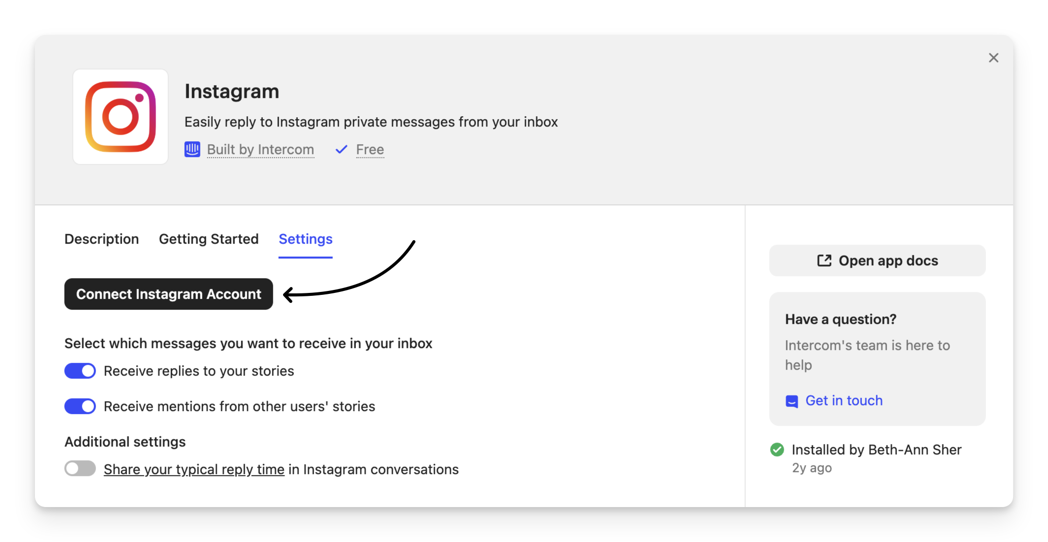Click the 'Have a question?' heading

(x=841, y=319)
